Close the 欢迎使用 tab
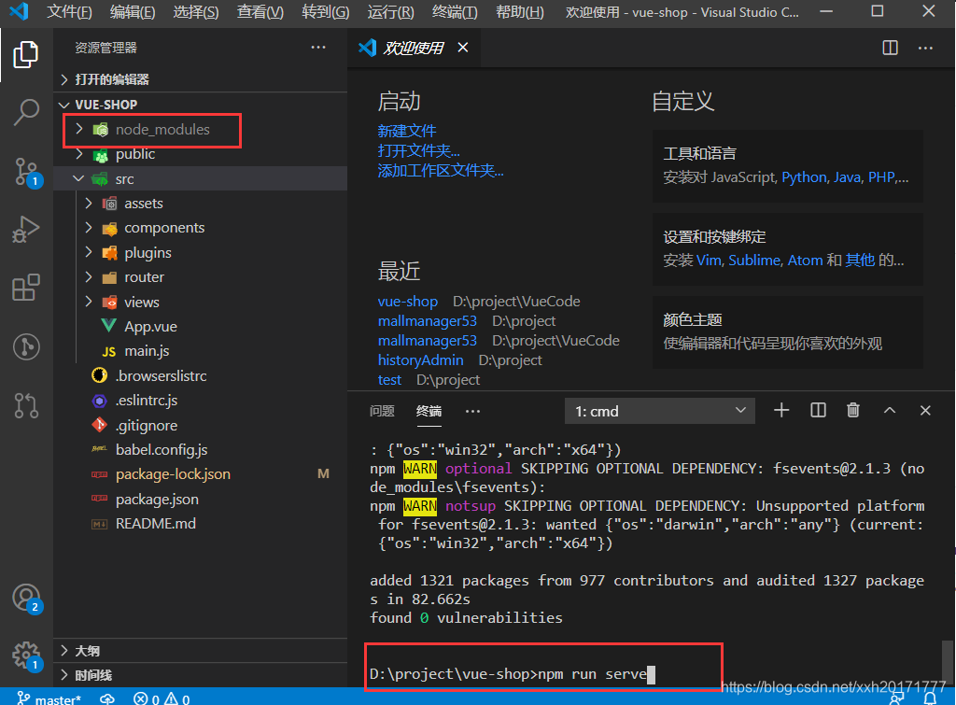 (x=463, y=48)
